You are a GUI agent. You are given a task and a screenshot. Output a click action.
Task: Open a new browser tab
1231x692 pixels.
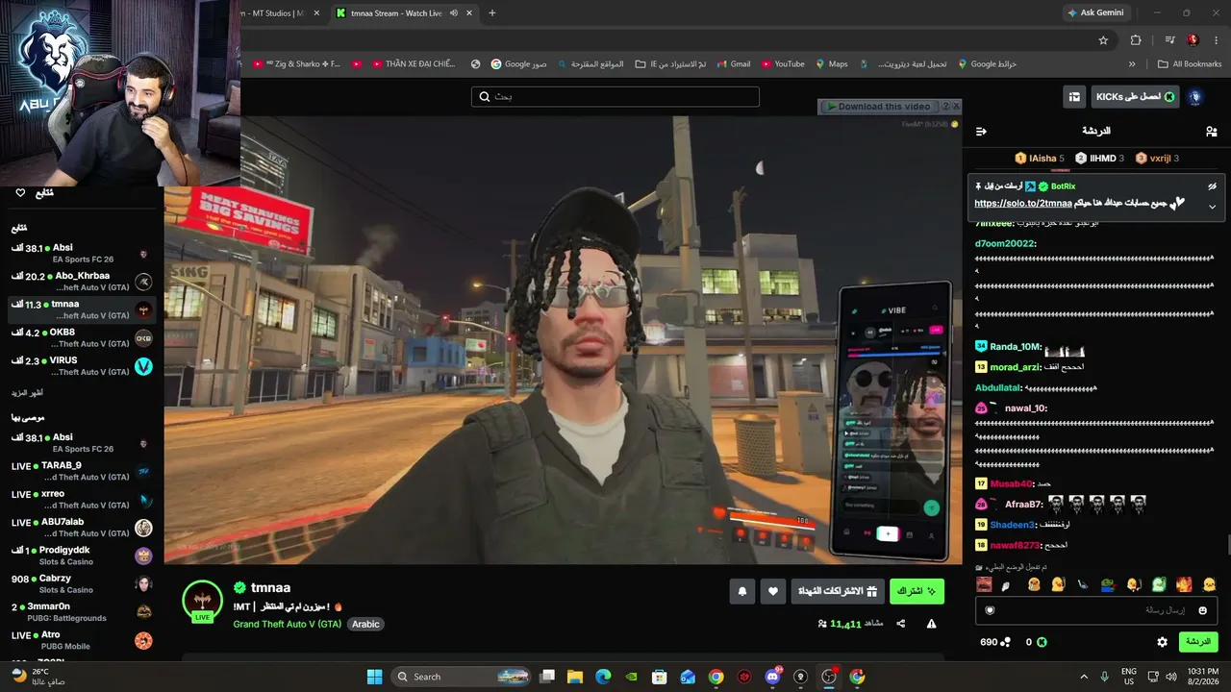point(492,12)
